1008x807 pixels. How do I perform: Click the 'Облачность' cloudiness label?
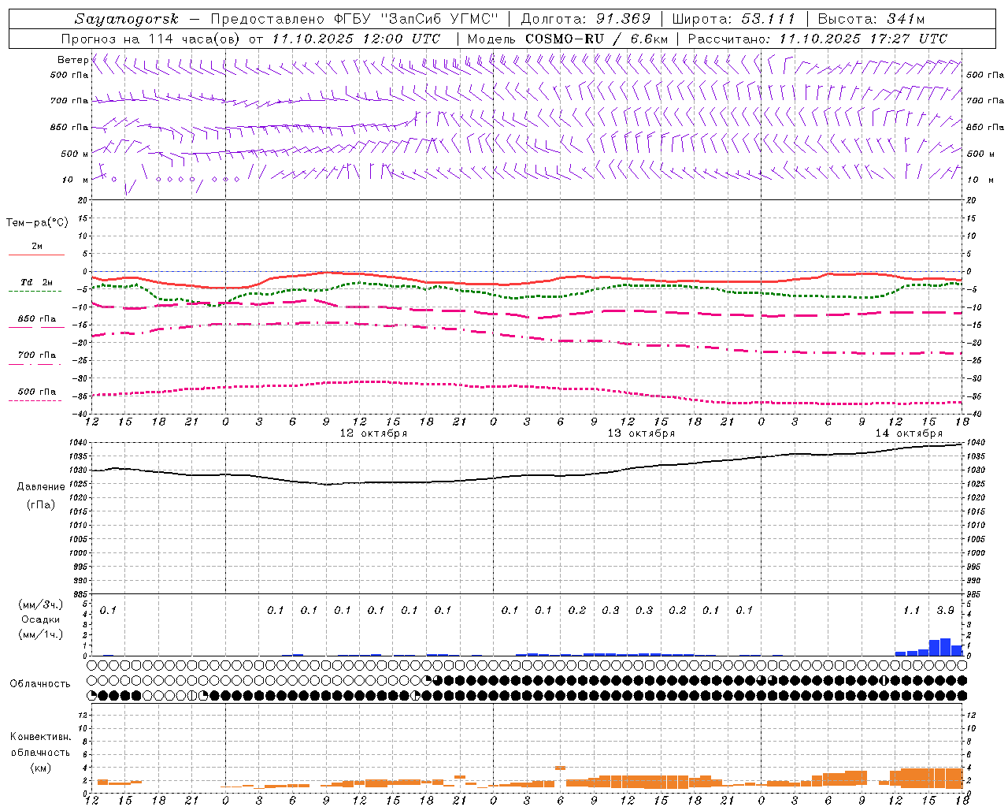click(40, 684)
